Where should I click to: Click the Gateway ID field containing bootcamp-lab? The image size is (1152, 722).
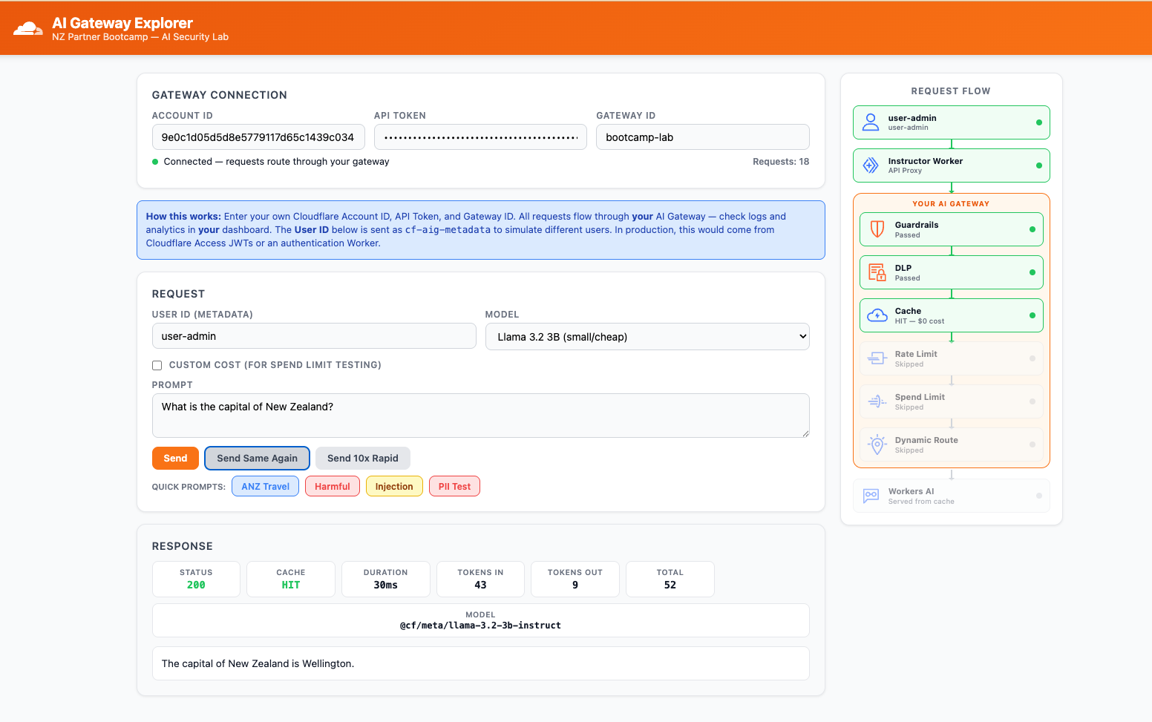[703, 137]
